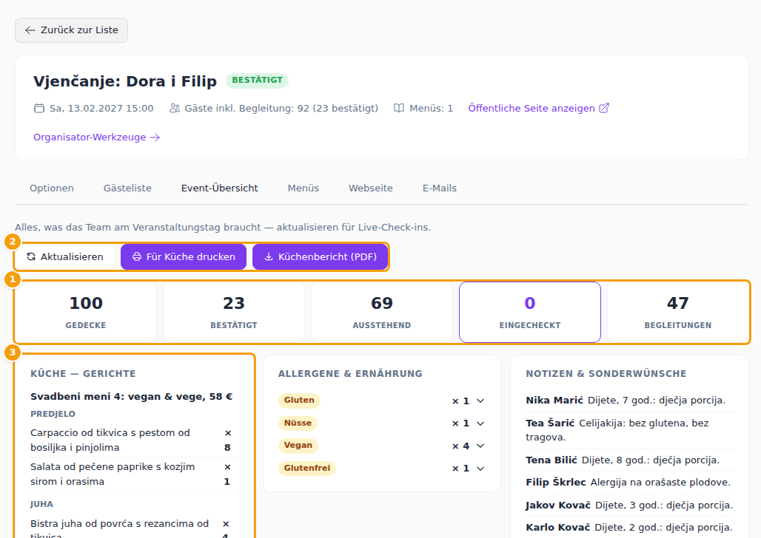Screen dimensions: 761x538
Task: Select the Event-Übersicht tab
Action: (220, 188)
